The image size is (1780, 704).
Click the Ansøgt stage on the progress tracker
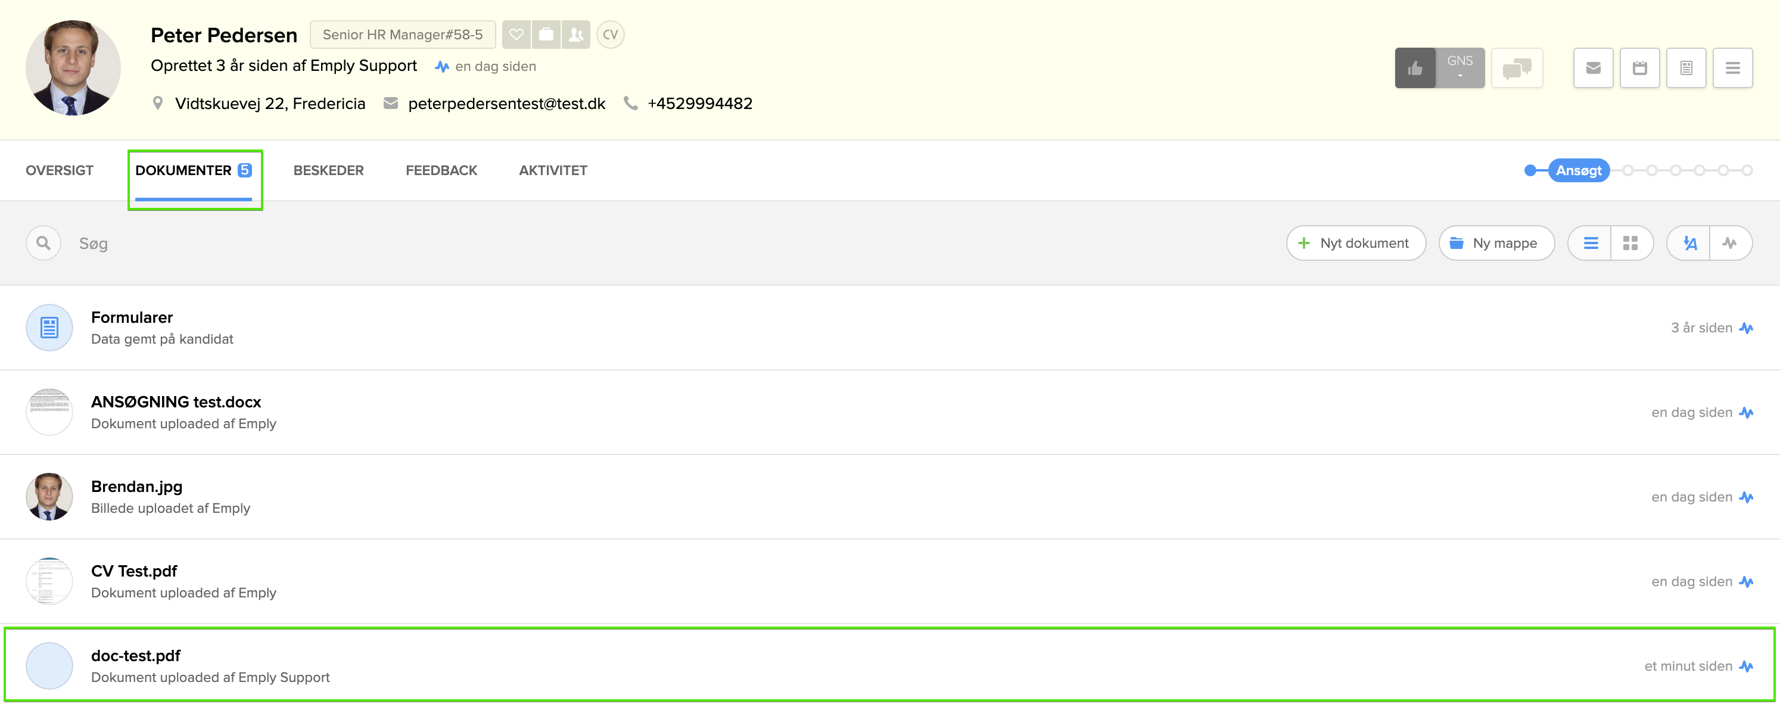point(1578,171)
